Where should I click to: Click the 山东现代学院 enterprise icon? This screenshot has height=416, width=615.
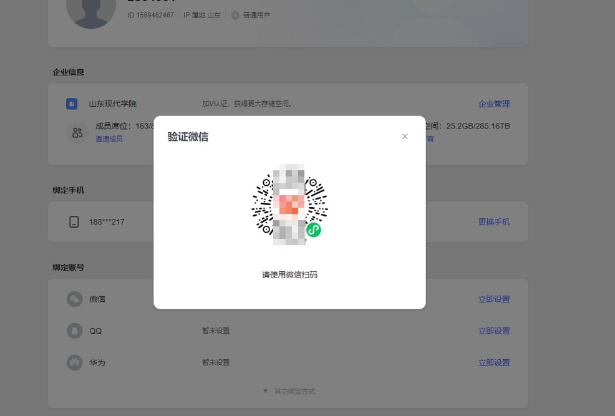point(72,104)
